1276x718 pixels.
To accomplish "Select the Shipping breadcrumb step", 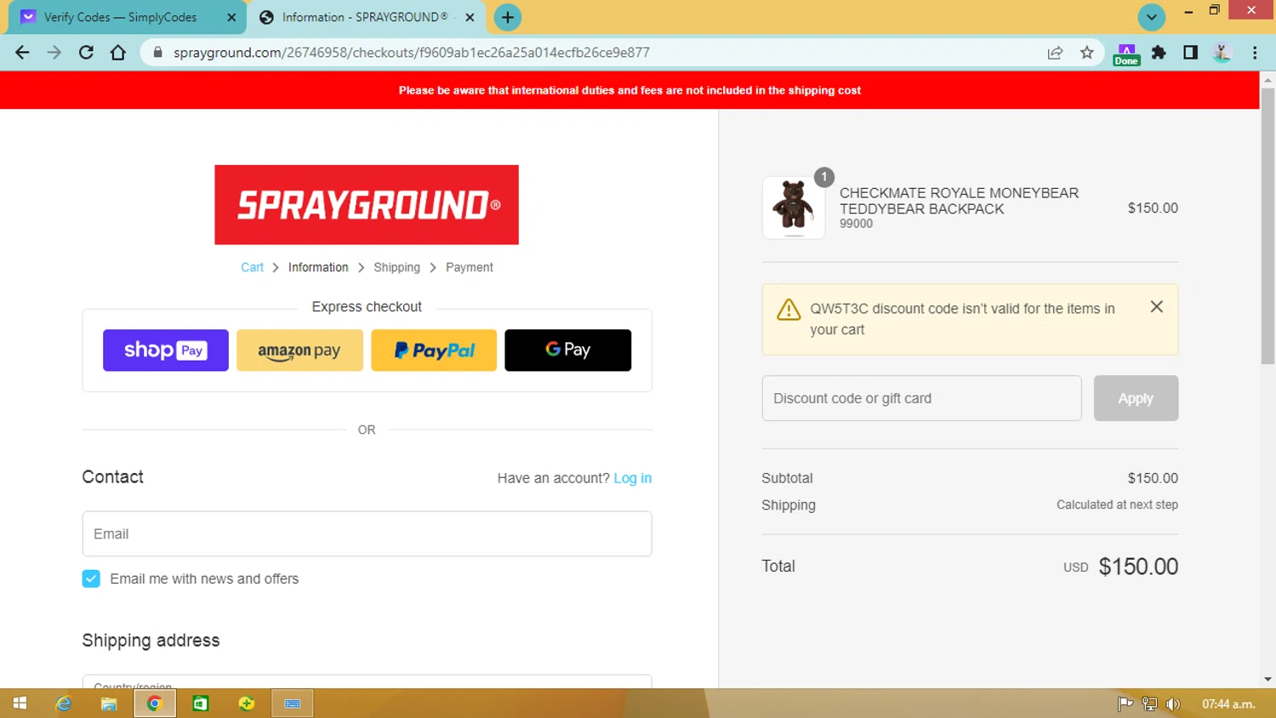I will (x=396, y=267).
